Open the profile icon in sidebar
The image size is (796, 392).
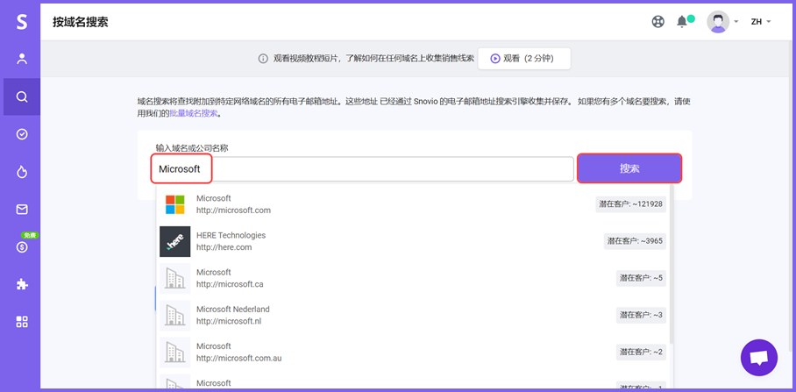point(22,59)
